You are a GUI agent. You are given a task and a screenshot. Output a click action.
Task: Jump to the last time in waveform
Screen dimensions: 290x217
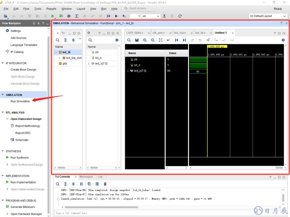click(x=184, y=40)
